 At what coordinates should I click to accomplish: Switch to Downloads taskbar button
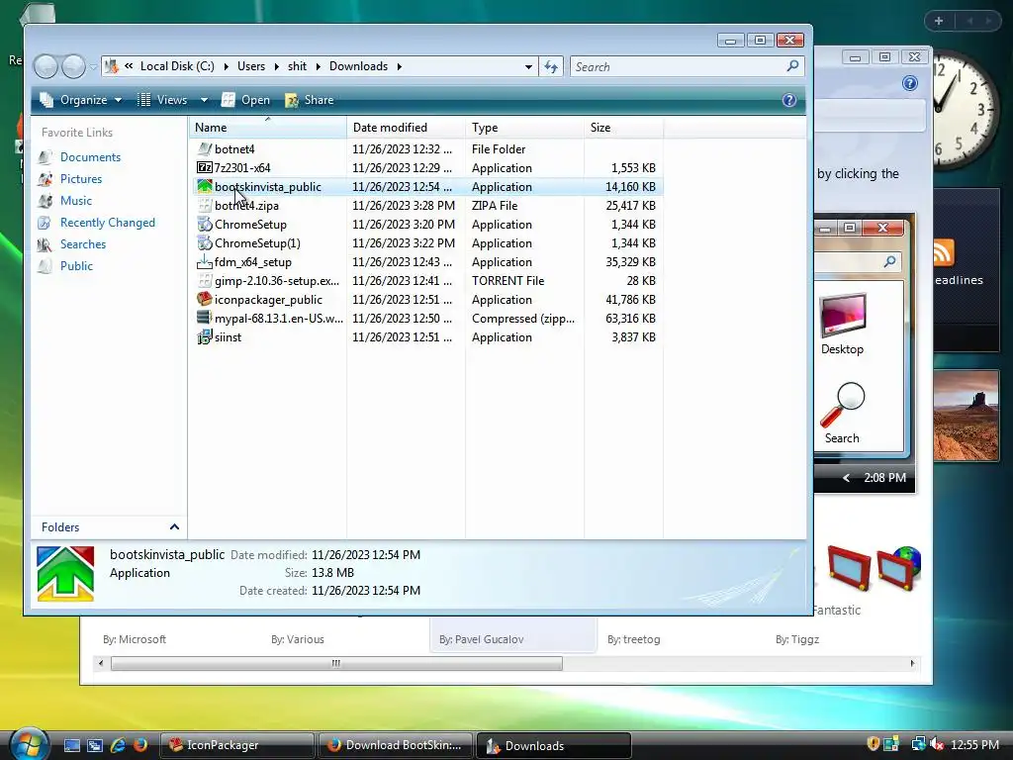click(554, 745)
